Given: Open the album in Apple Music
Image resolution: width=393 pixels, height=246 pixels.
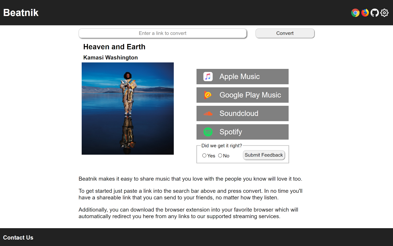Looking at the screenshot, I should click(x=243, y=77).
